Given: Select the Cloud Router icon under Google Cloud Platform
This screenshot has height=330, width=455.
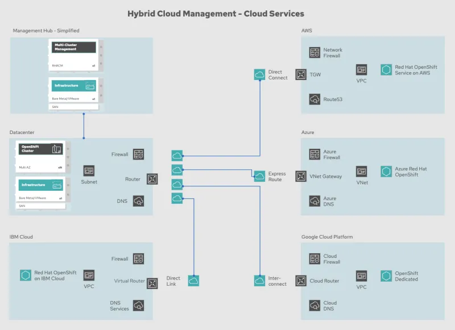Looking at the screenshot, I should [301, 281].
